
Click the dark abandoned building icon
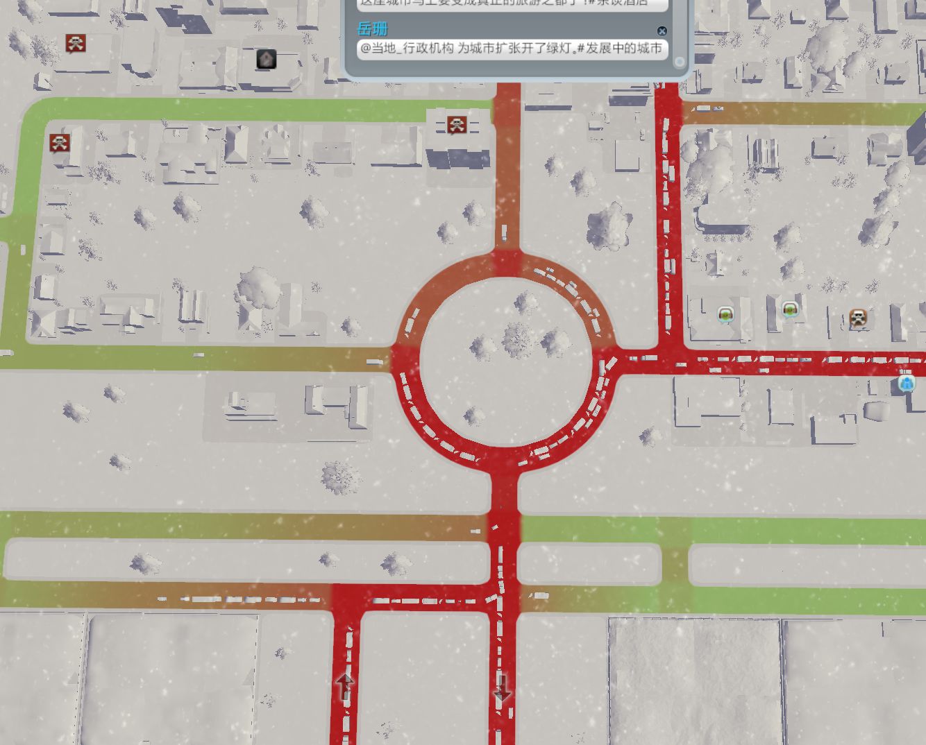(x=267, y=59)
